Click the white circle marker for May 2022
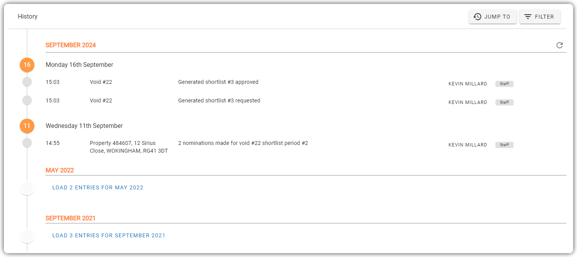The height and width of the screenshot is (257, 577). click(27, 188)
